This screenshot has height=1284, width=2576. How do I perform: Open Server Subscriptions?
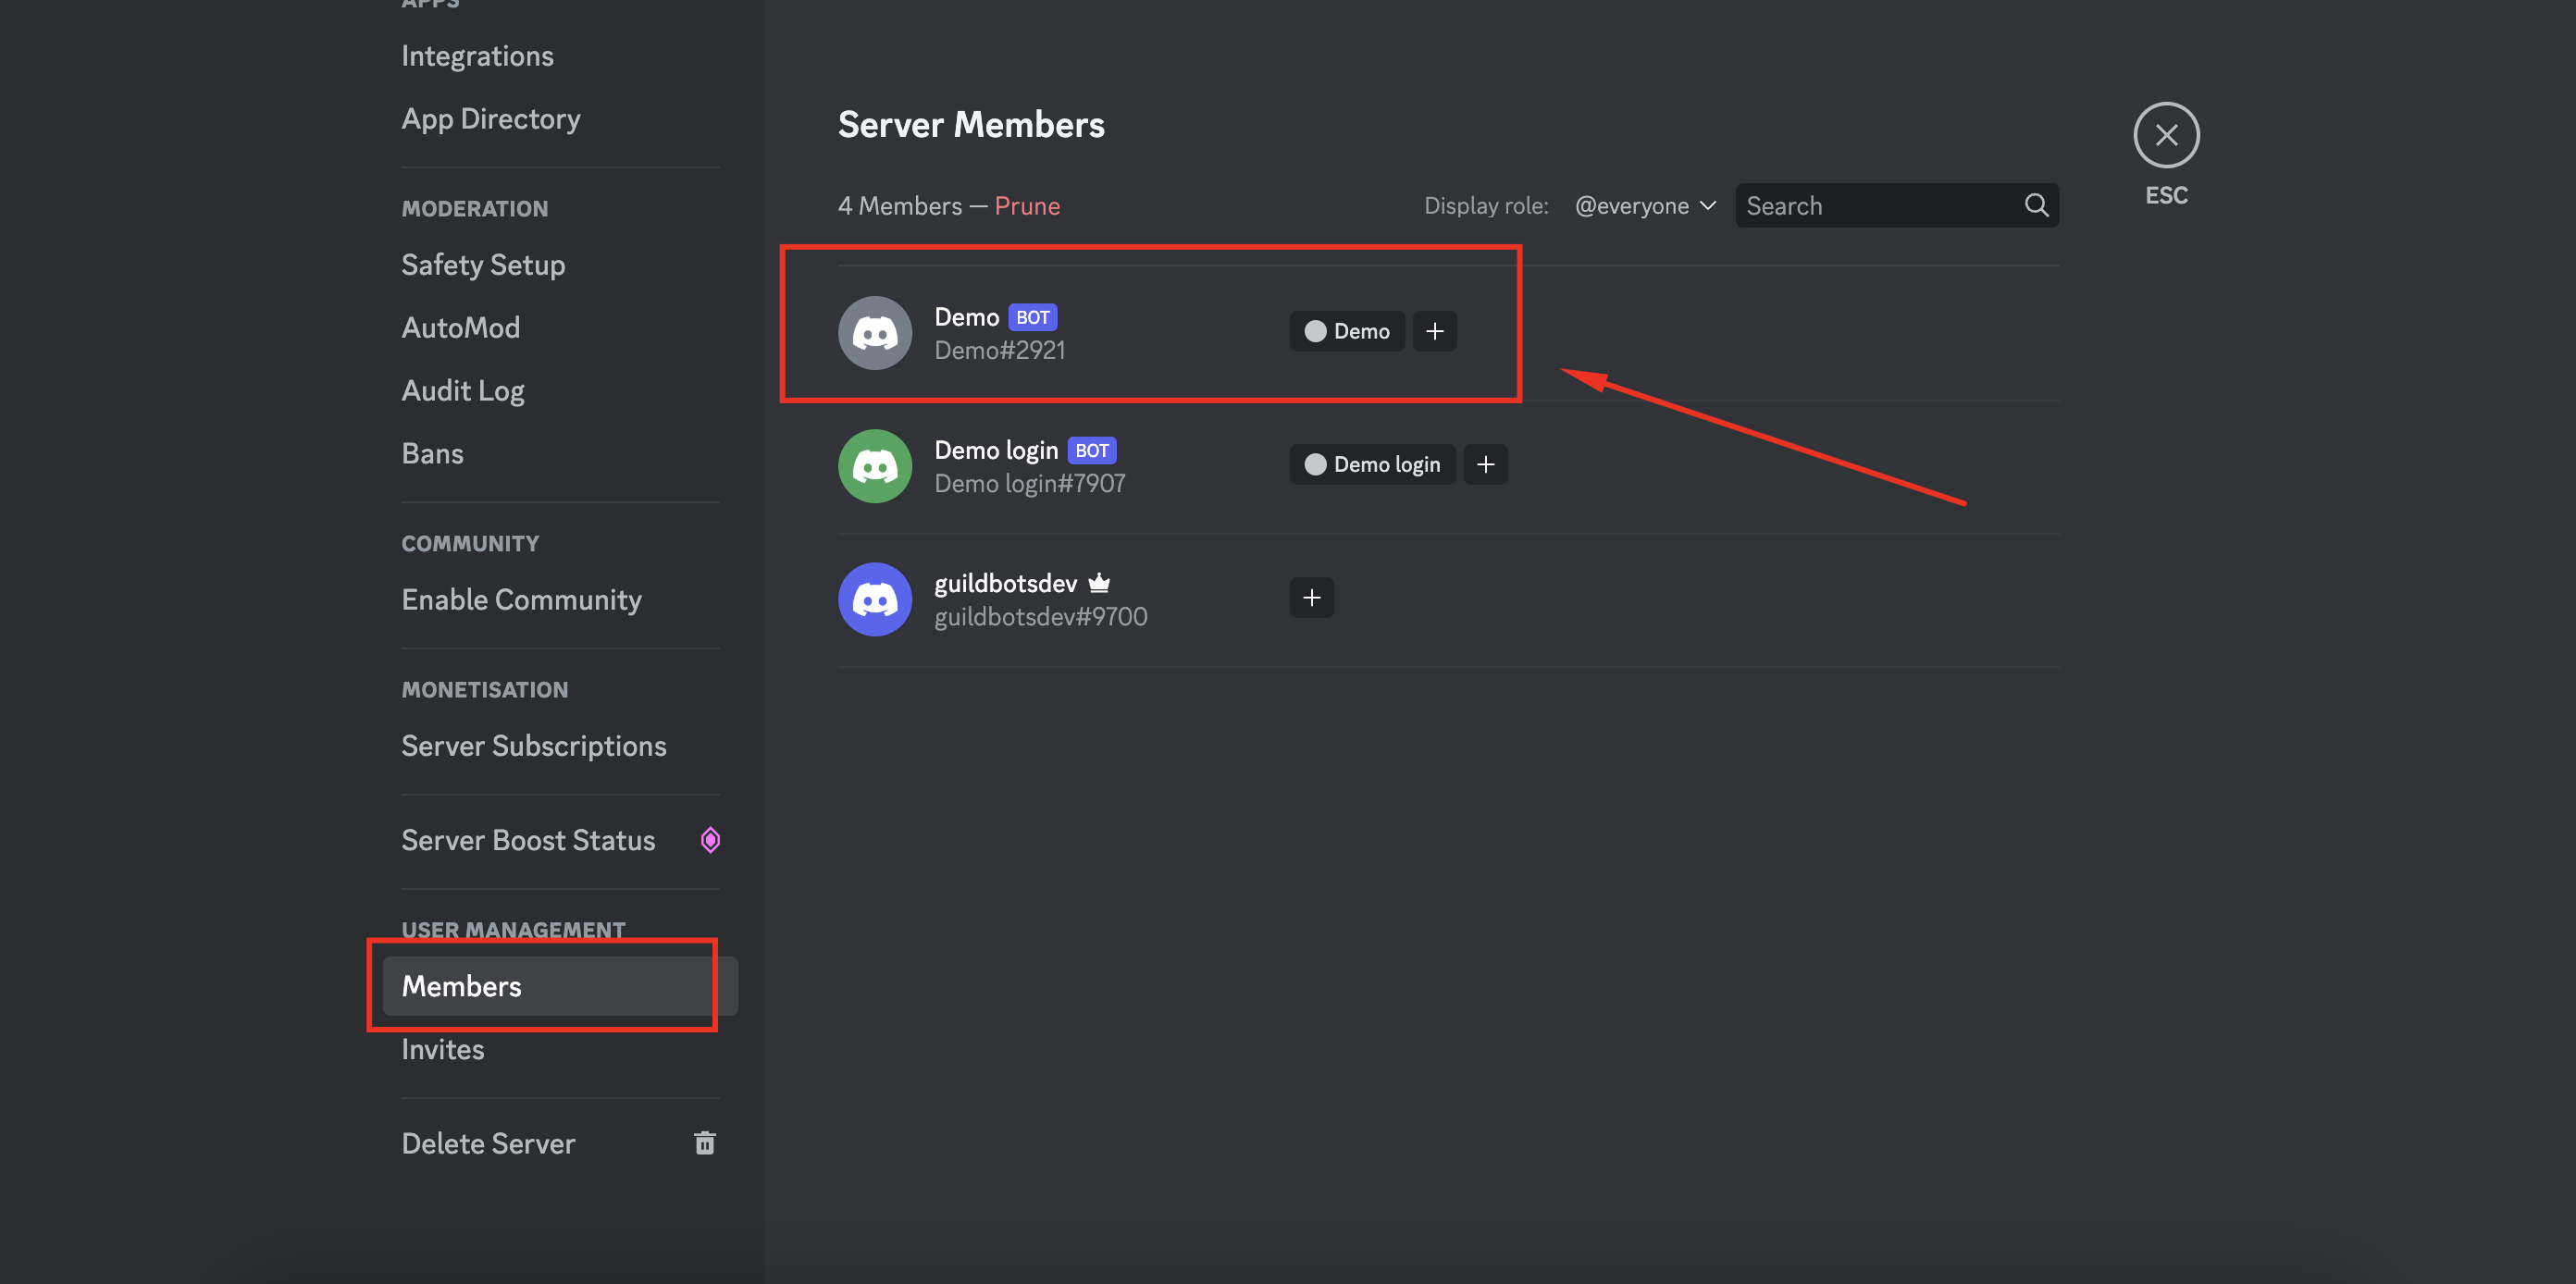(533, 746)
